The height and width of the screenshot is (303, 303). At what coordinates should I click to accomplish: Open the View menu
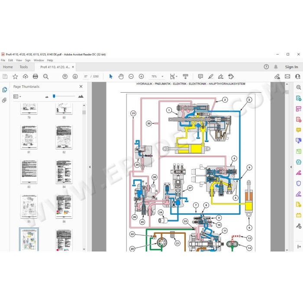(x=19, y=60)
